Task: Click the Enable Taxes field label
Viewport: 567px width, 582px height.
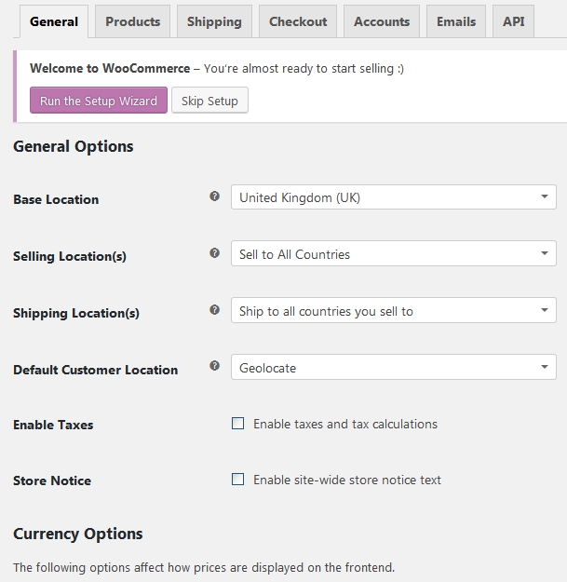Action: tap(53, 425)
